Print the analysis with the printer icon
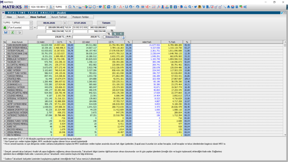Screen dimensions: 288x162 19,32
